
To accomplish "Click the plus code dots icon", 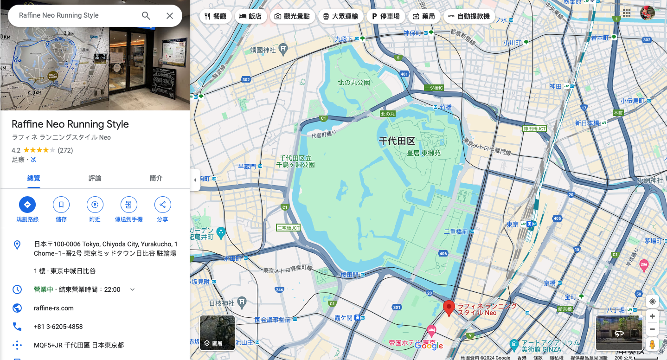I will pyautogui.click(x=17, y=345).
